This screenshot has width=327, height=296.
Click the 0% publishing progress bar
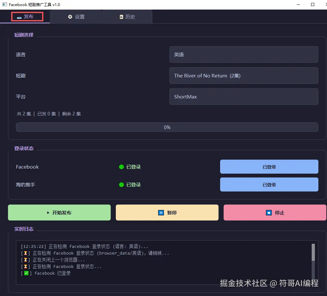pyautogui.click(x=167, y=127)
